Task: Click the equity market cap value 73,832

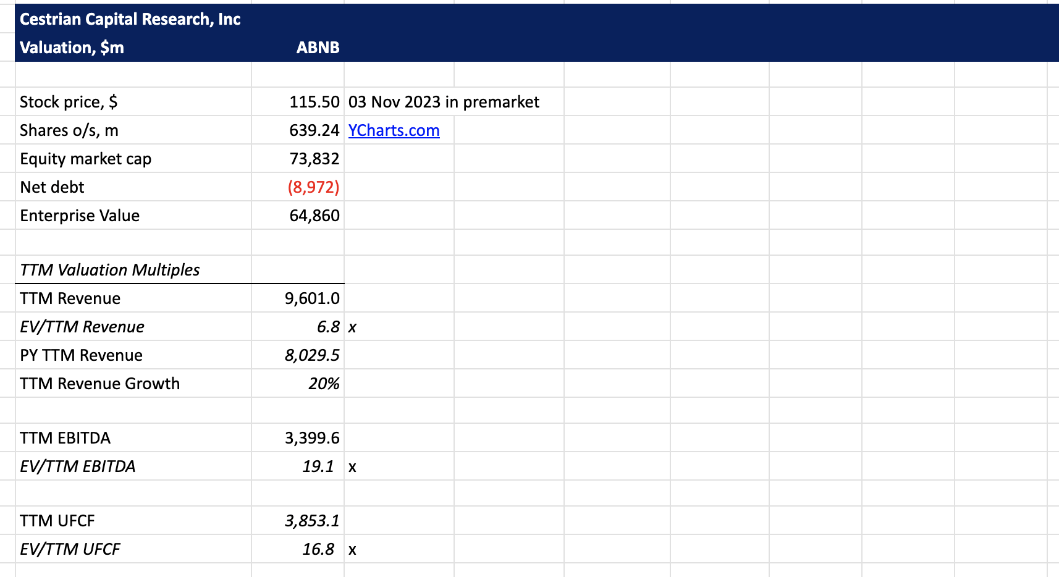Action: [314, 159]
